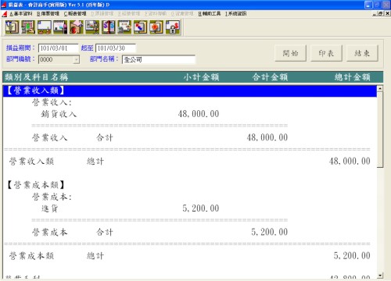
Task: Click the 部門名稱 field showing 全公司
Action: (x=159, y=59)
